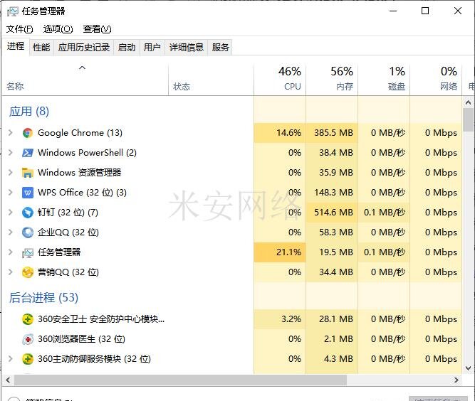Expand the Google Chrome process group
This screenshot has width=475, height=401.
[x=10, y=132]
